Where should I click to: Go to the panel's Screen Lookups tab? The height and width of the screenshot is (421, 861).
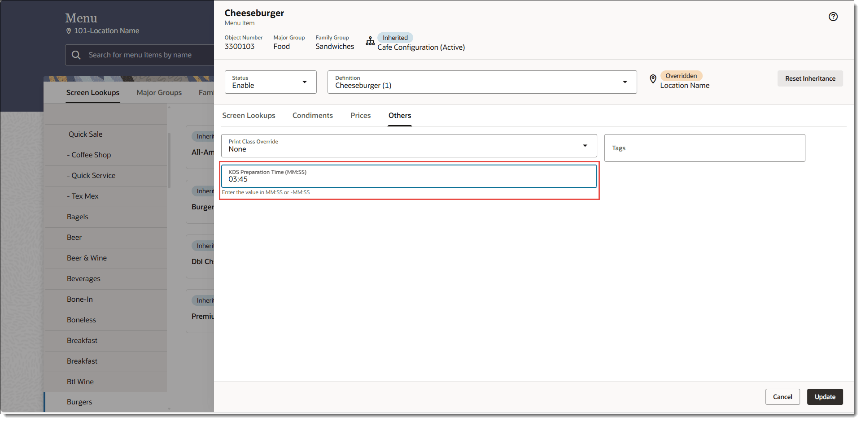249,116
